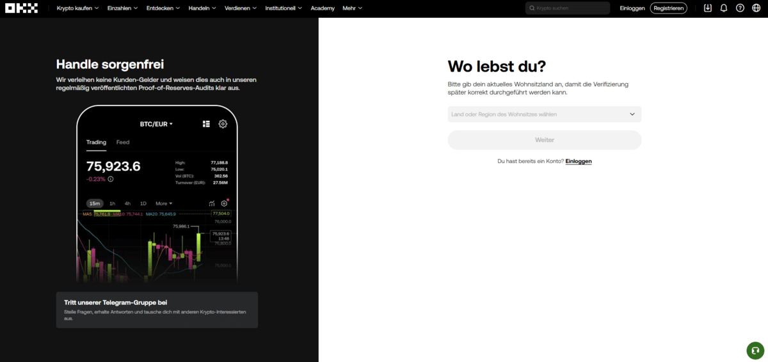Image resolution: width=768 pixels, height=362 pixels.
Task: Expand the Mehr menu
Action: pos(352,8)
